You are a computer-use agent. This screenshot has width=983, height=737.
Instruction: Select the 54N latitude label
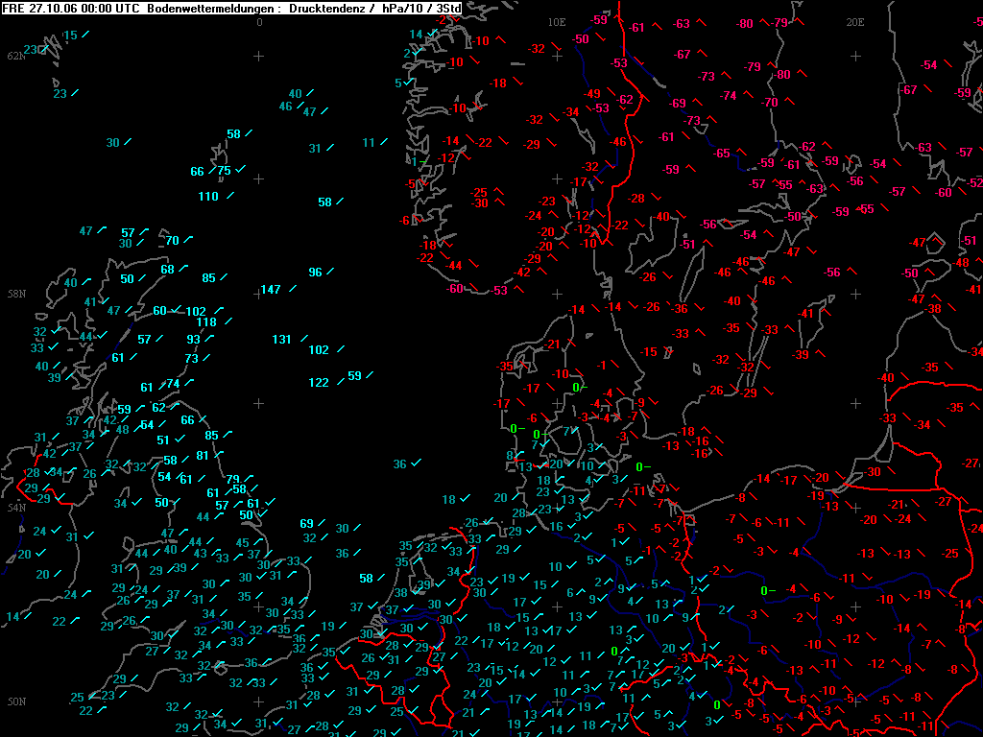pyautogui.click(x=16, y=507)
